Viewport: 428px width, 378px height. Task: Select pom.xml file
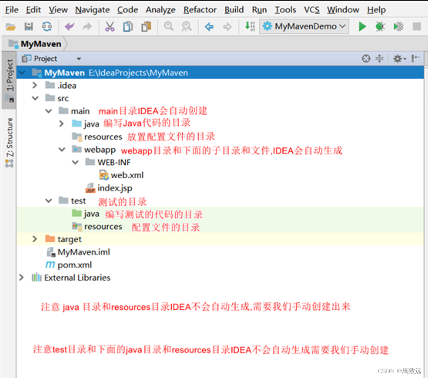(69, 265)
